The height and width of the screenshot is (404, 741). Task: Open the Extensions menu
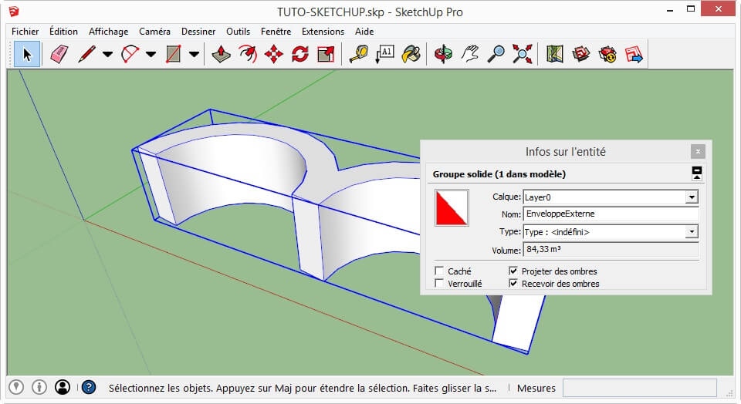(x=323, y=31)
